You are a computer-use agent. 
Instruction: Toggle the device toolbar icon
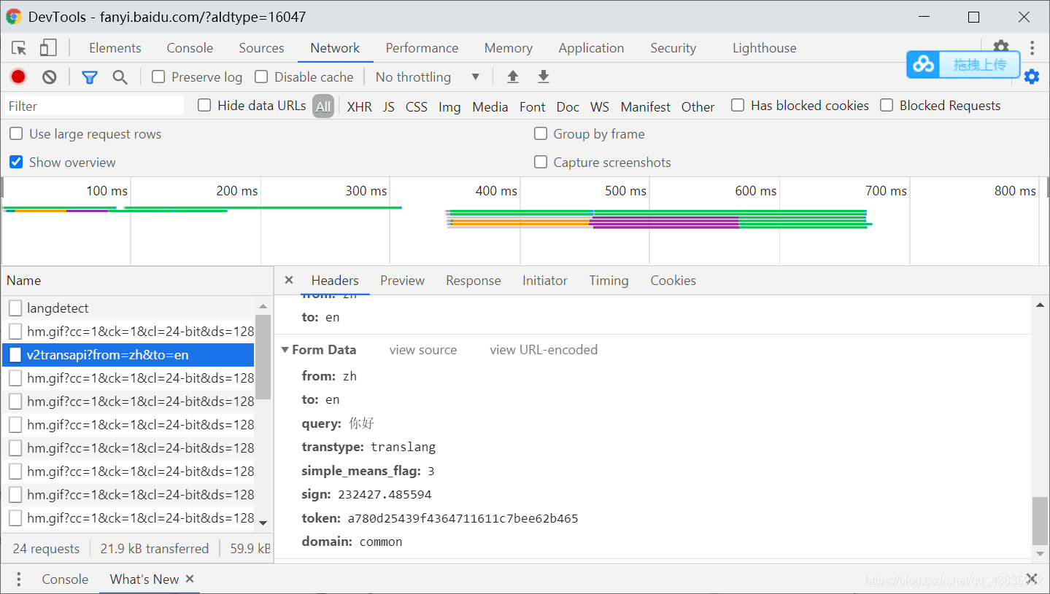(x=48, y=48)
